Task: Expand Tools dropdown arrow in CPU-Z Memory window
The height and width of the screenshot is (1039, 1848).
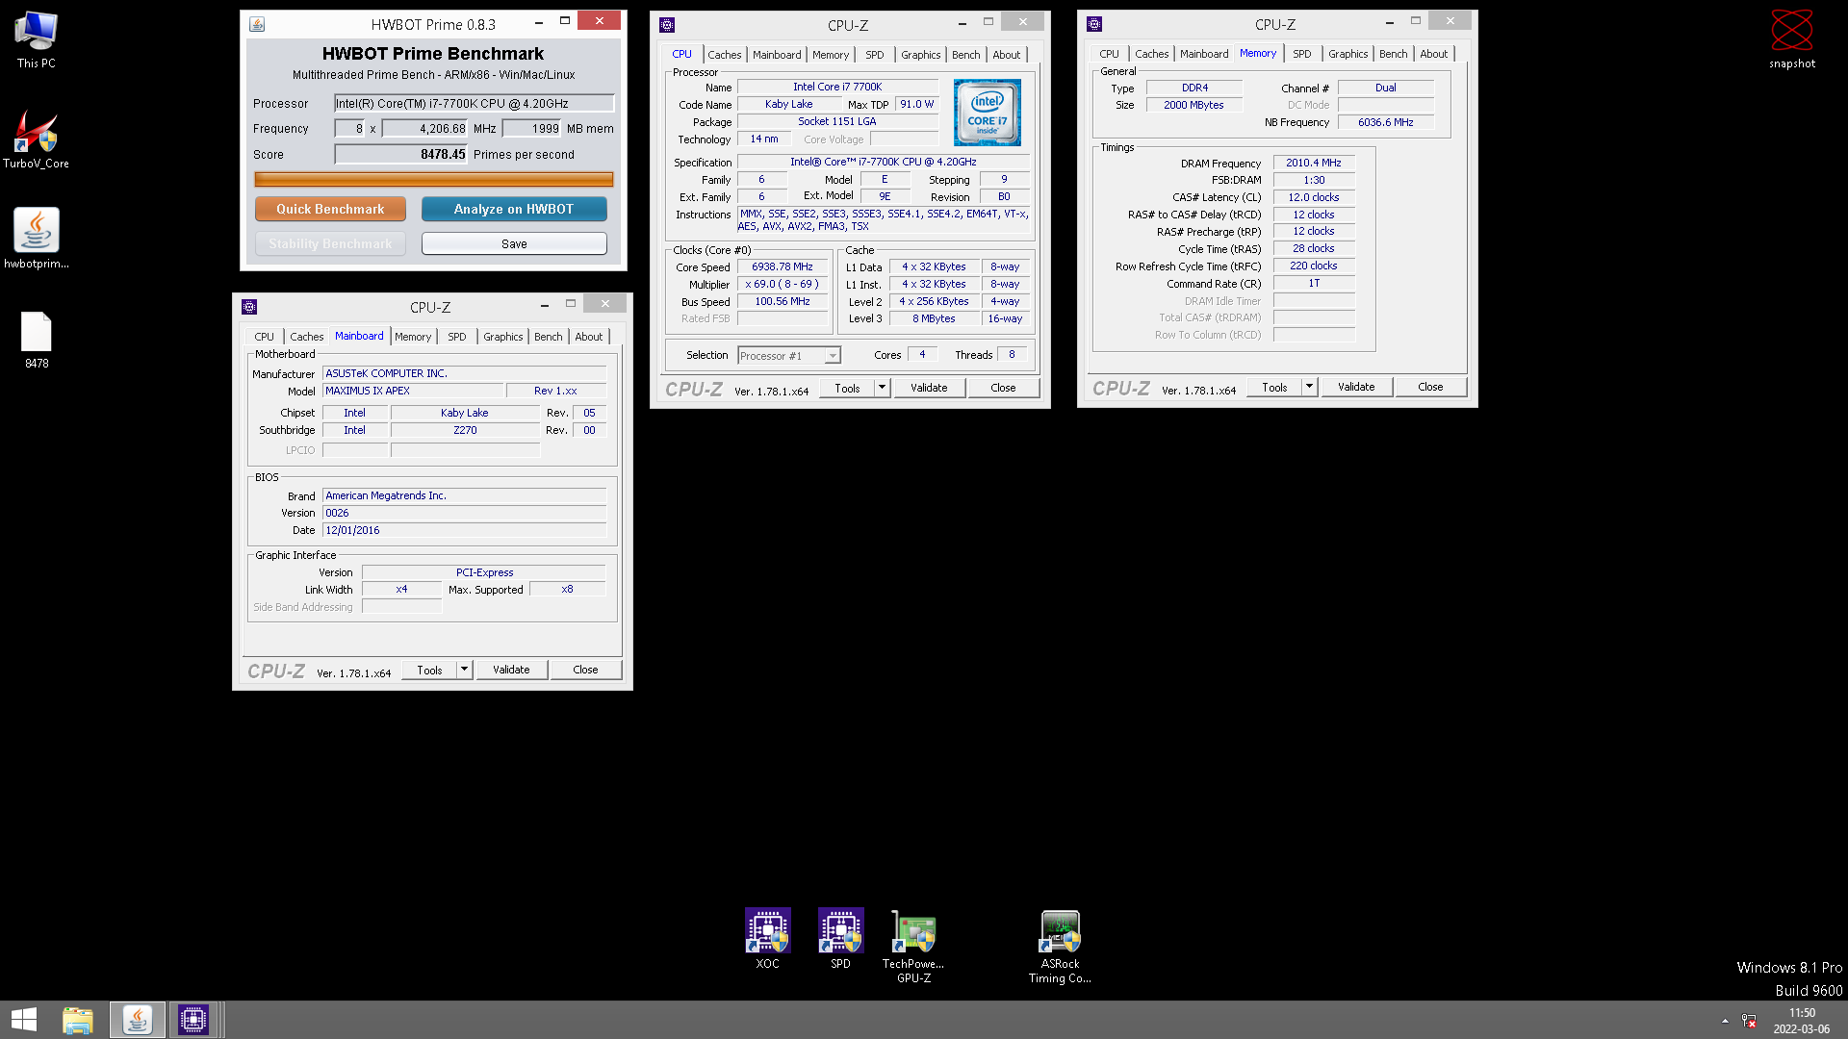Action: (1309, 387)
